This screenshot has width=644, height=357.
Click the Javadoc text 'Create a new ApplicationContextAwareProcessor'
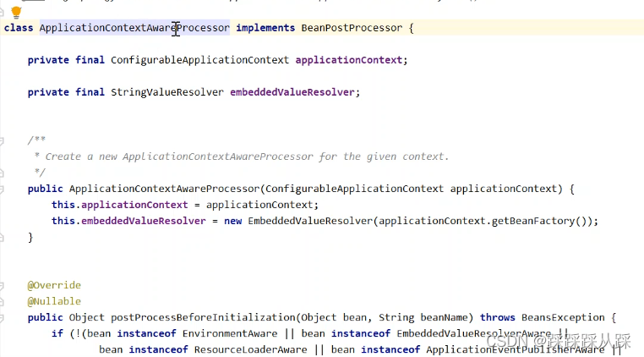[x=179, y=157]
